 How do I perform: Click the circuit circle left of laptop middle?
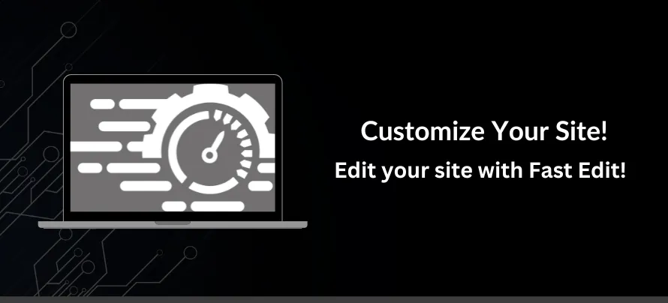pyautogui.click(x=51, y=154)
